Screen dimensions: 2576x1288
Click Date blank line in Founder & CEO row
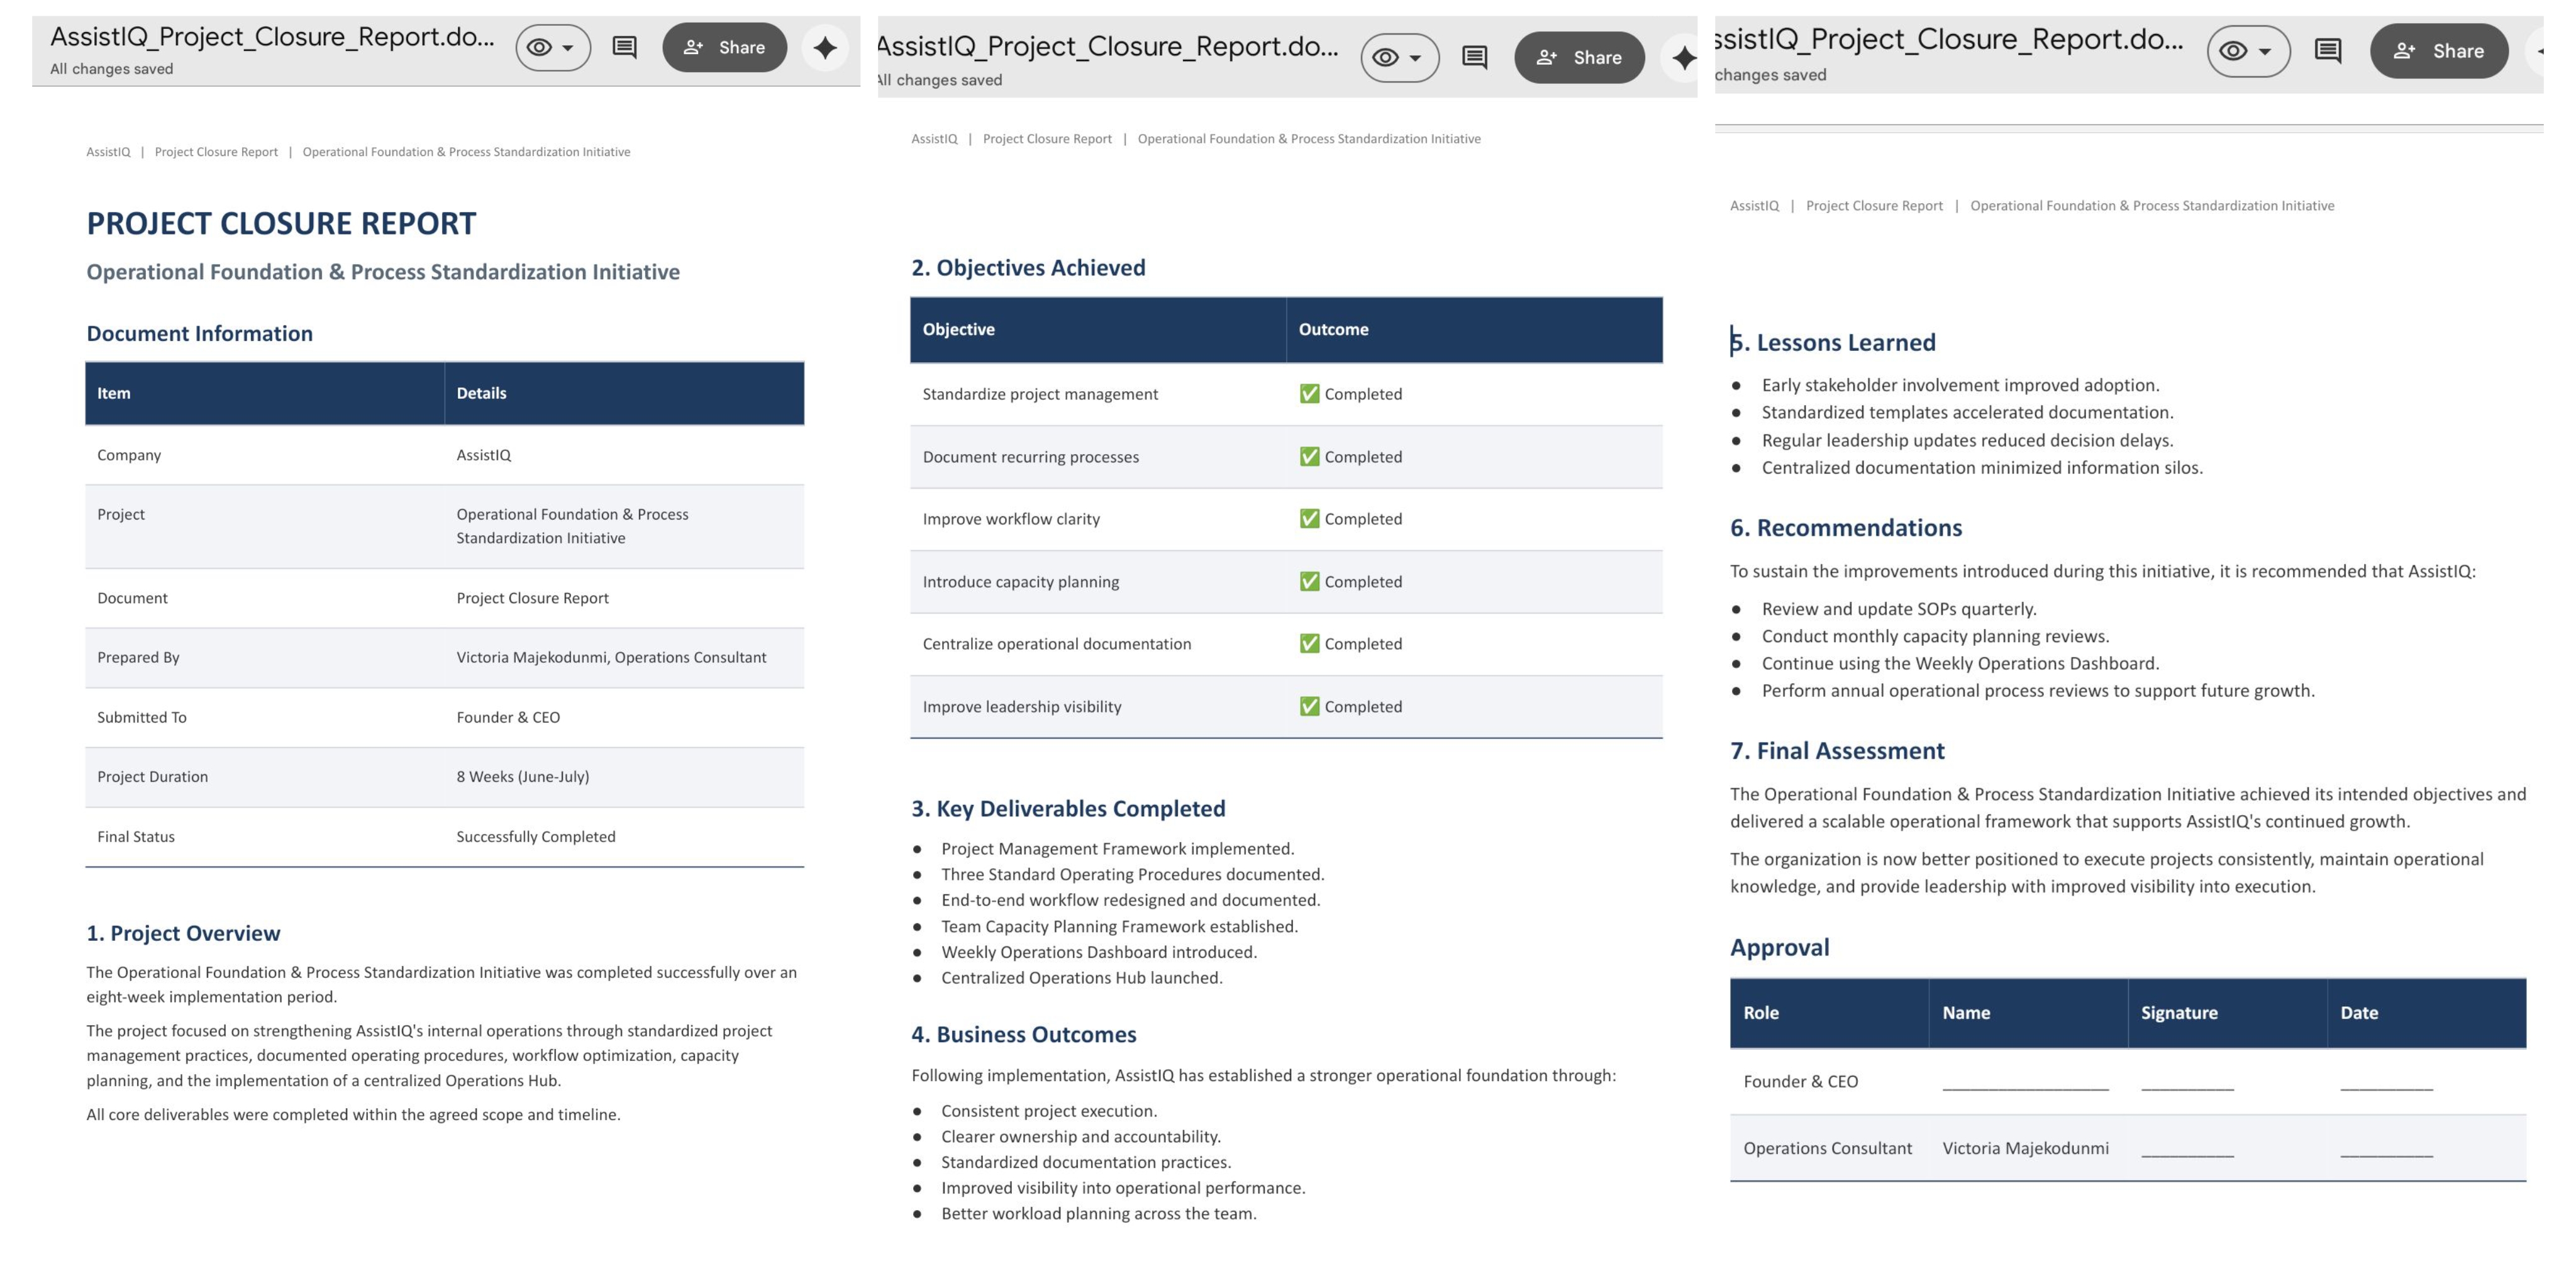point(2386,1088)
